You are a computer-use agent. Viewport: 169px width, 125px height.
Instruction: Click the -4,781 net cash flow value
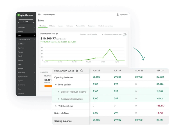(160, 113)
